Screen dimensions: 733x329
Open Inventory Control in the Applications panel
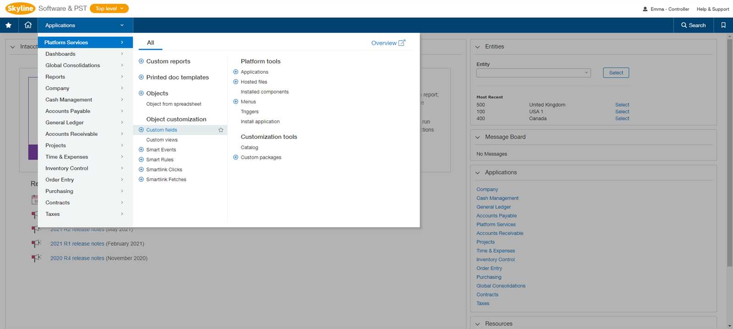point(495,259)
